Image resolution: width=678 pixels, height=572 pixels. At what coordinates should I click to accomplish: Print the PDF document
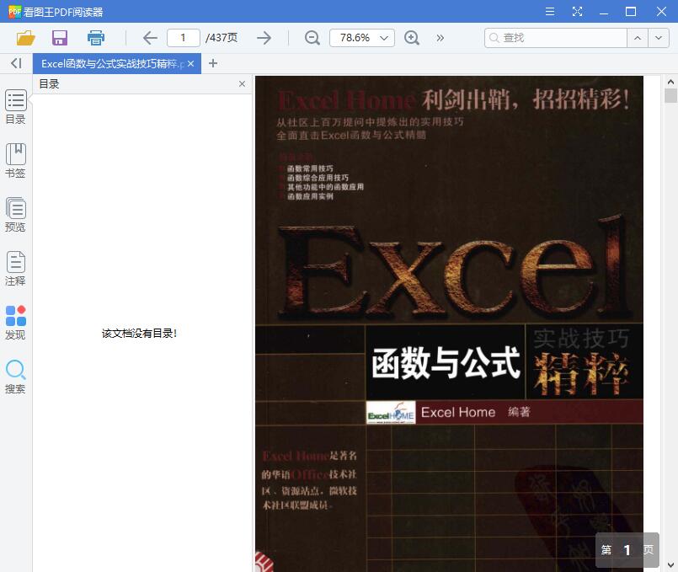(95, 38)
